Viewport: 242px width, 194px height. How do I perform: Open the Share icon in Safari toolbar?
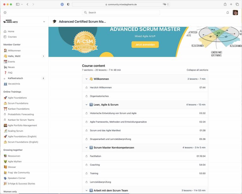pyautogui.click(x=225, y=4)
